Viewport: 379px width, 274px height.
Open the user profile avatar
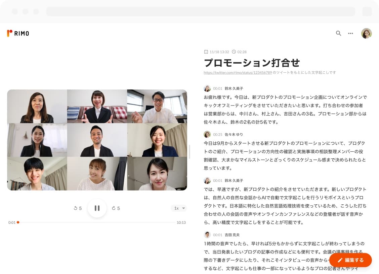point(367,33)
